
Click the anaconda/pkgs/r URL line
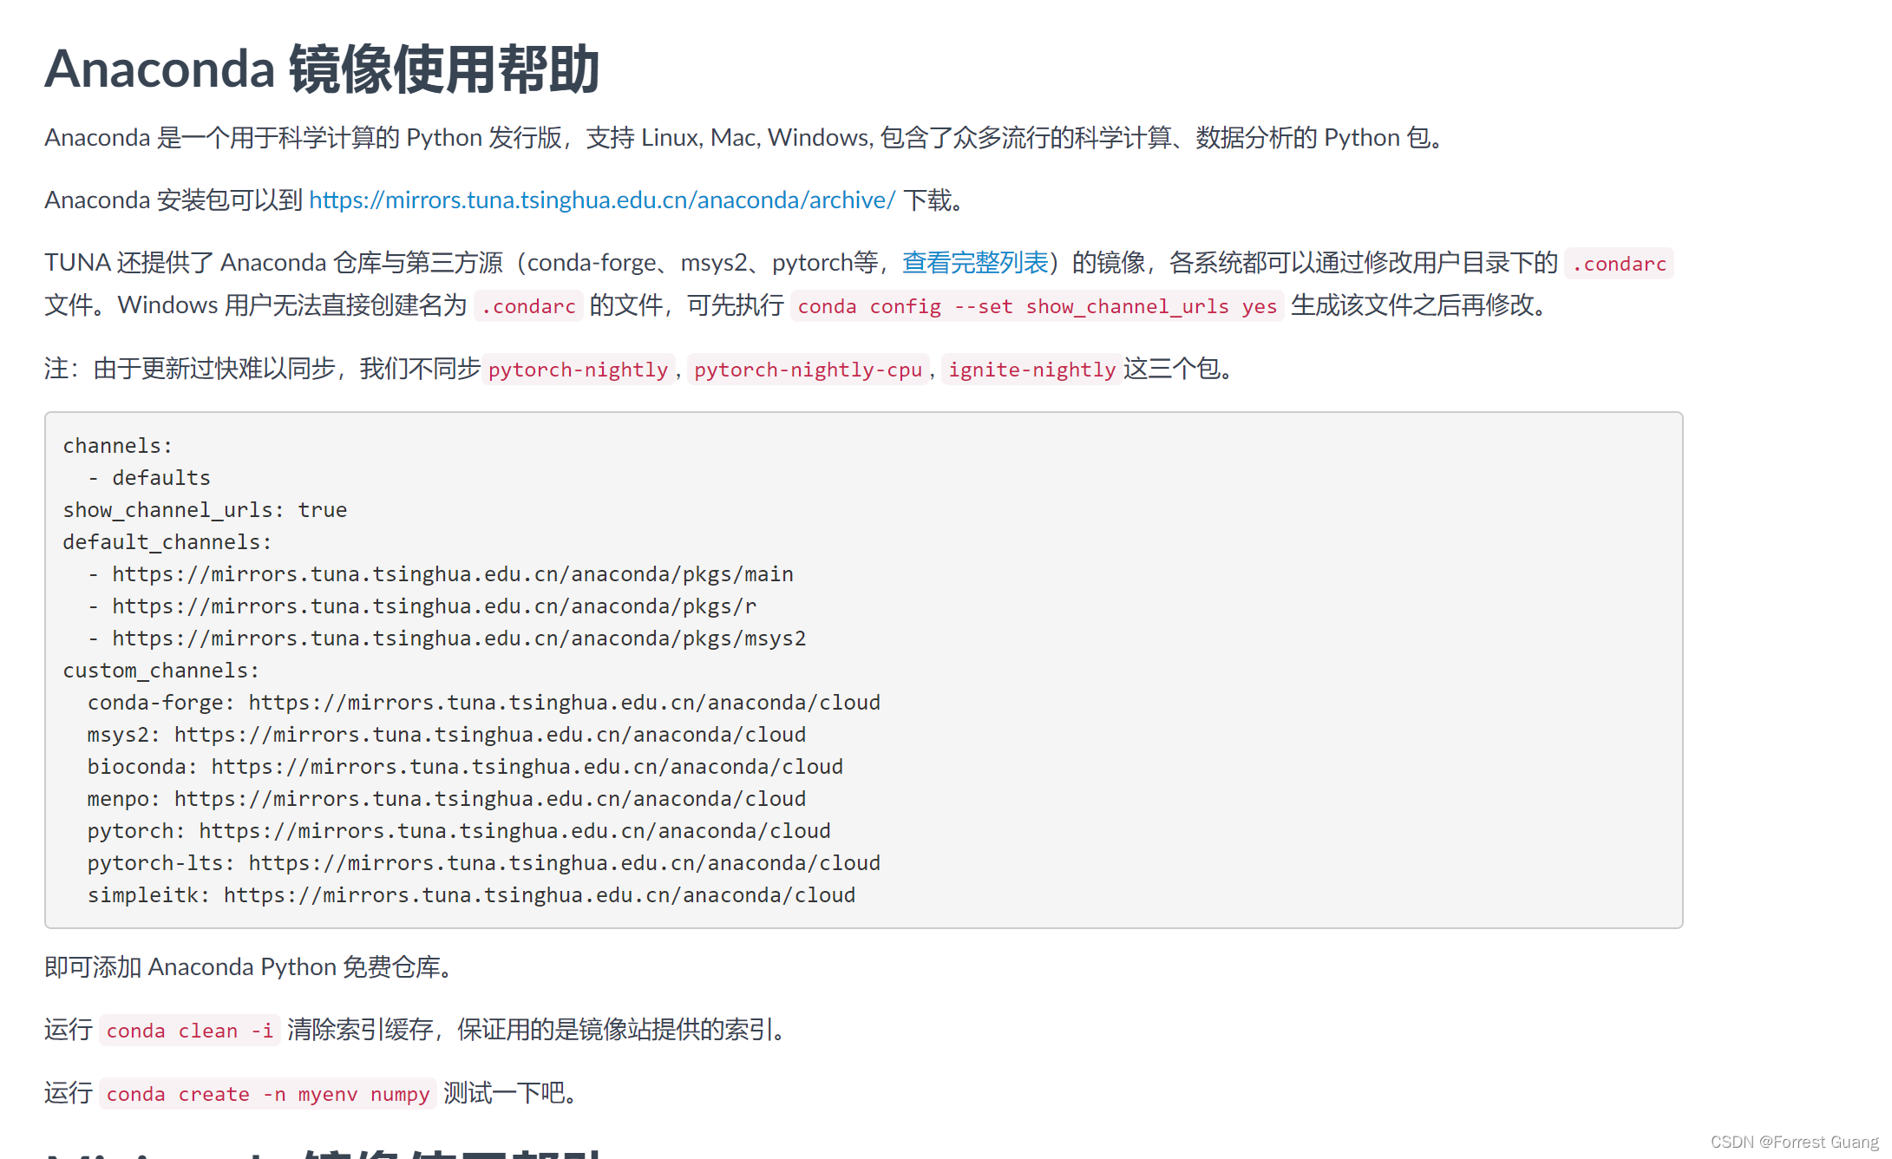click(422, 606)
